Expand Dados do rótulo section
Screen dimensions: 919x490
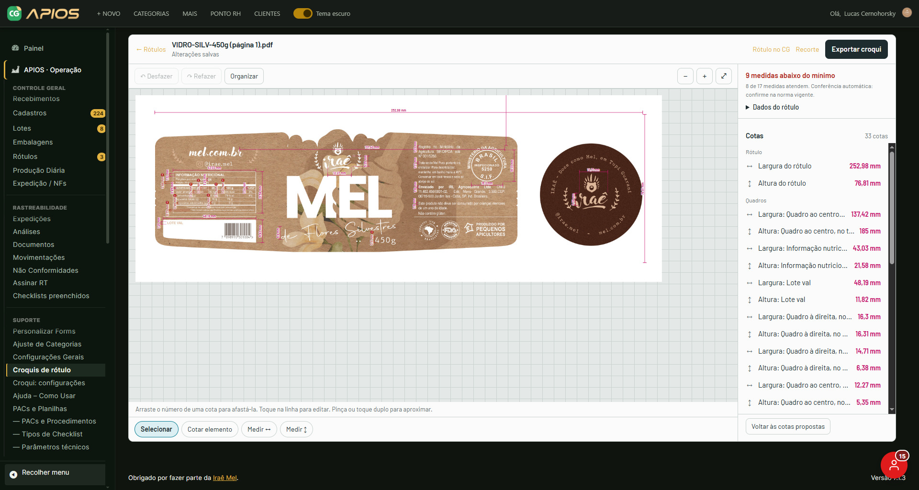pos(772,107)
